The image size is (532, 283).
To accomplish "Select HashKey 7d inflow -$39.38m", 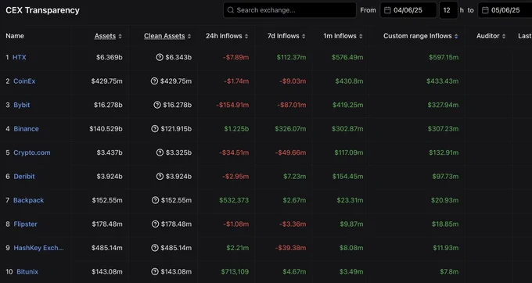I will click(290, 248).
